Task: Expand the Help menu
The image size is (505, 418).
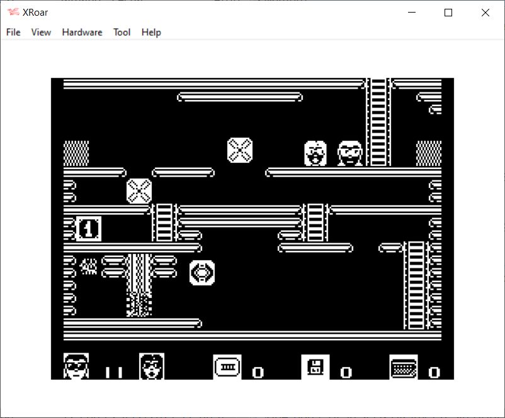Action: [x=151, y=32]
